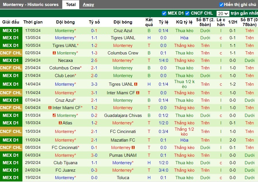
Task: Open Cruz Azul team in 17/05/24 row
Action: (123, 31)
